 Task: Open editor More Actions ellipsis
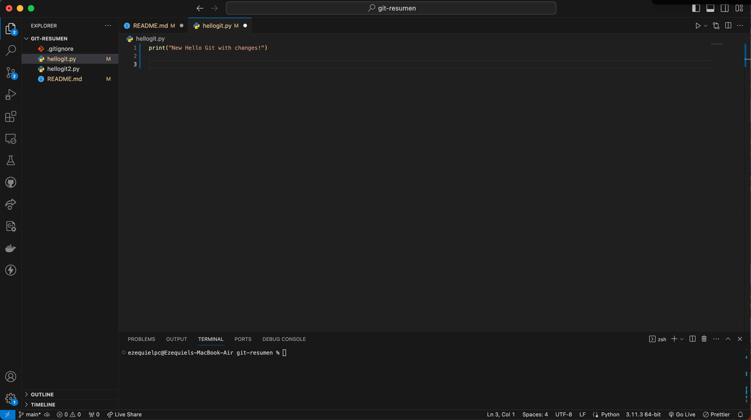tap(740, 26)
